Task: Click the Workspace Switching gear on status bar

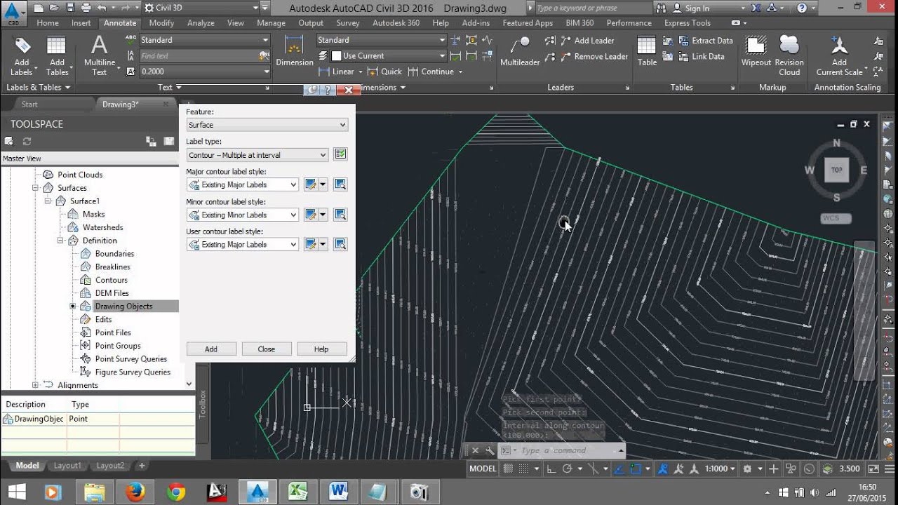Action: [748, 469]
